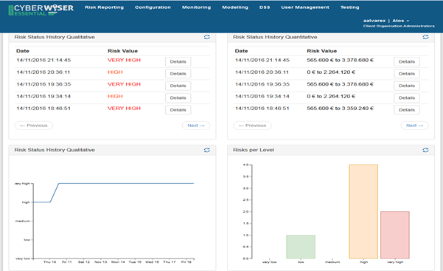The image size is (443, 271).
Task: Click 'Client Organization Administrators' role text
Action: pyautogui.click(x=399, y=26)
